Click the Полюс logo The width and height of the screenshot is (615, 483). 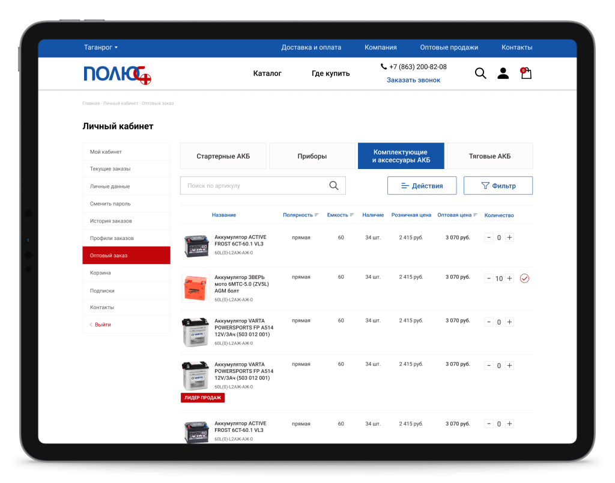(x=117, y=75)
